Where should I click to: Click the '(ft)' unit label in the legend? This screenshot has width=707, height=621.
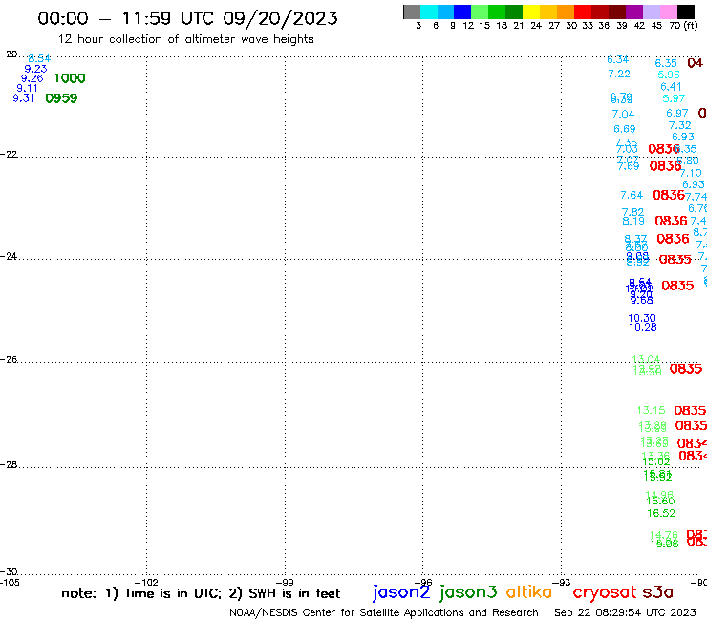[x=691, y=25]
